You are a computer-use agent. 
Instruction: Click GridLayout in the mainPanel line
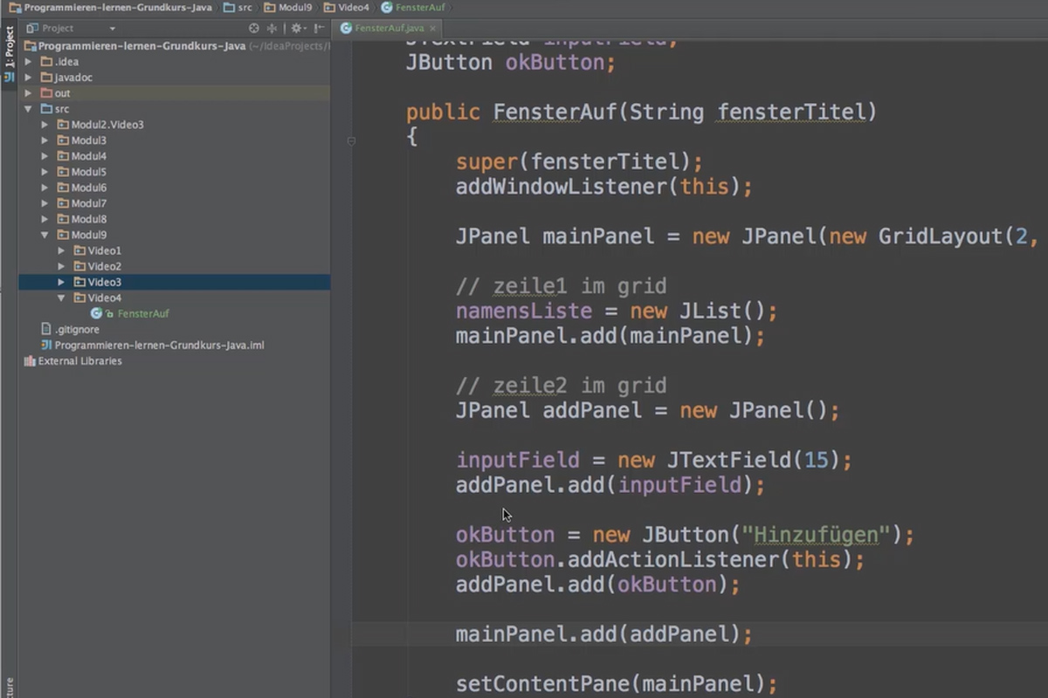click(940, 236)
